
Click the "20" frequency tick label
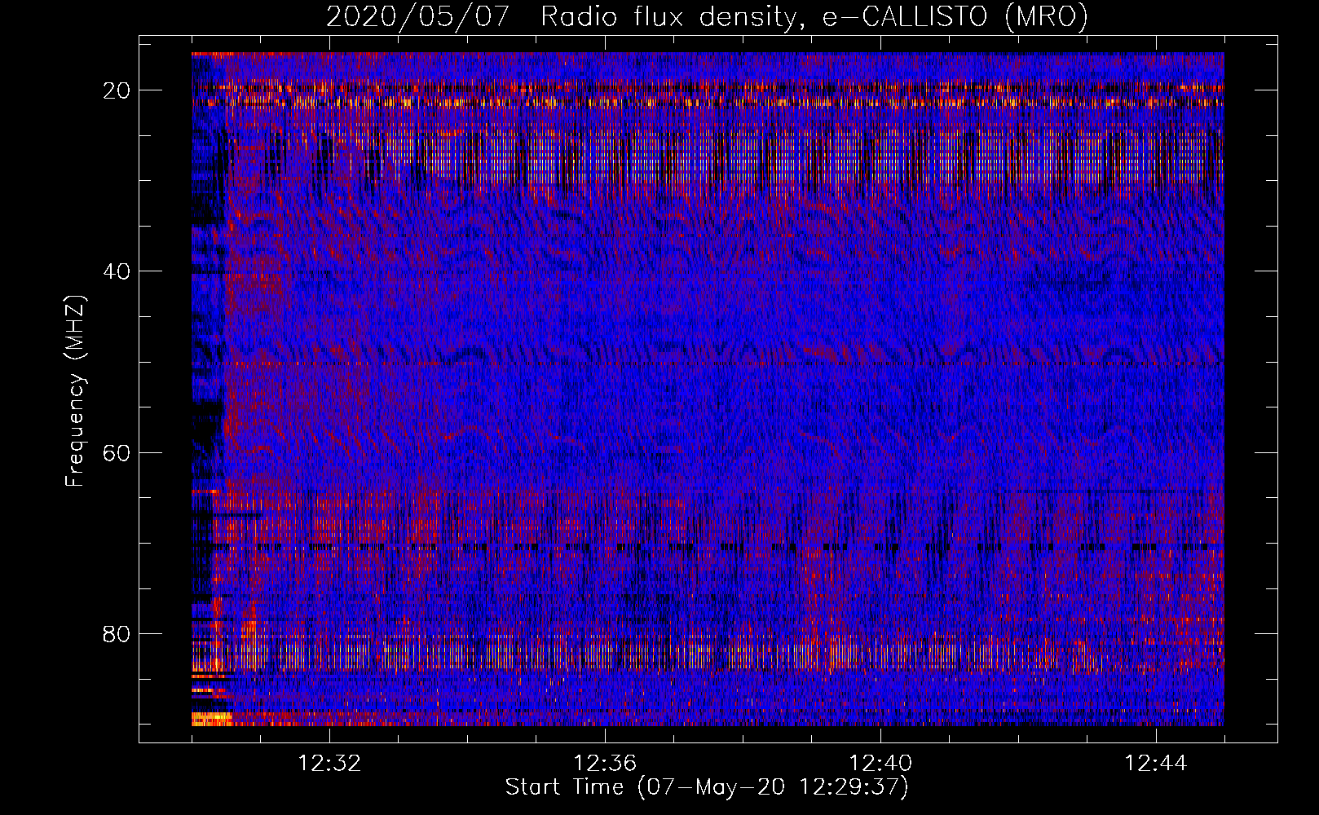point(117,90)
